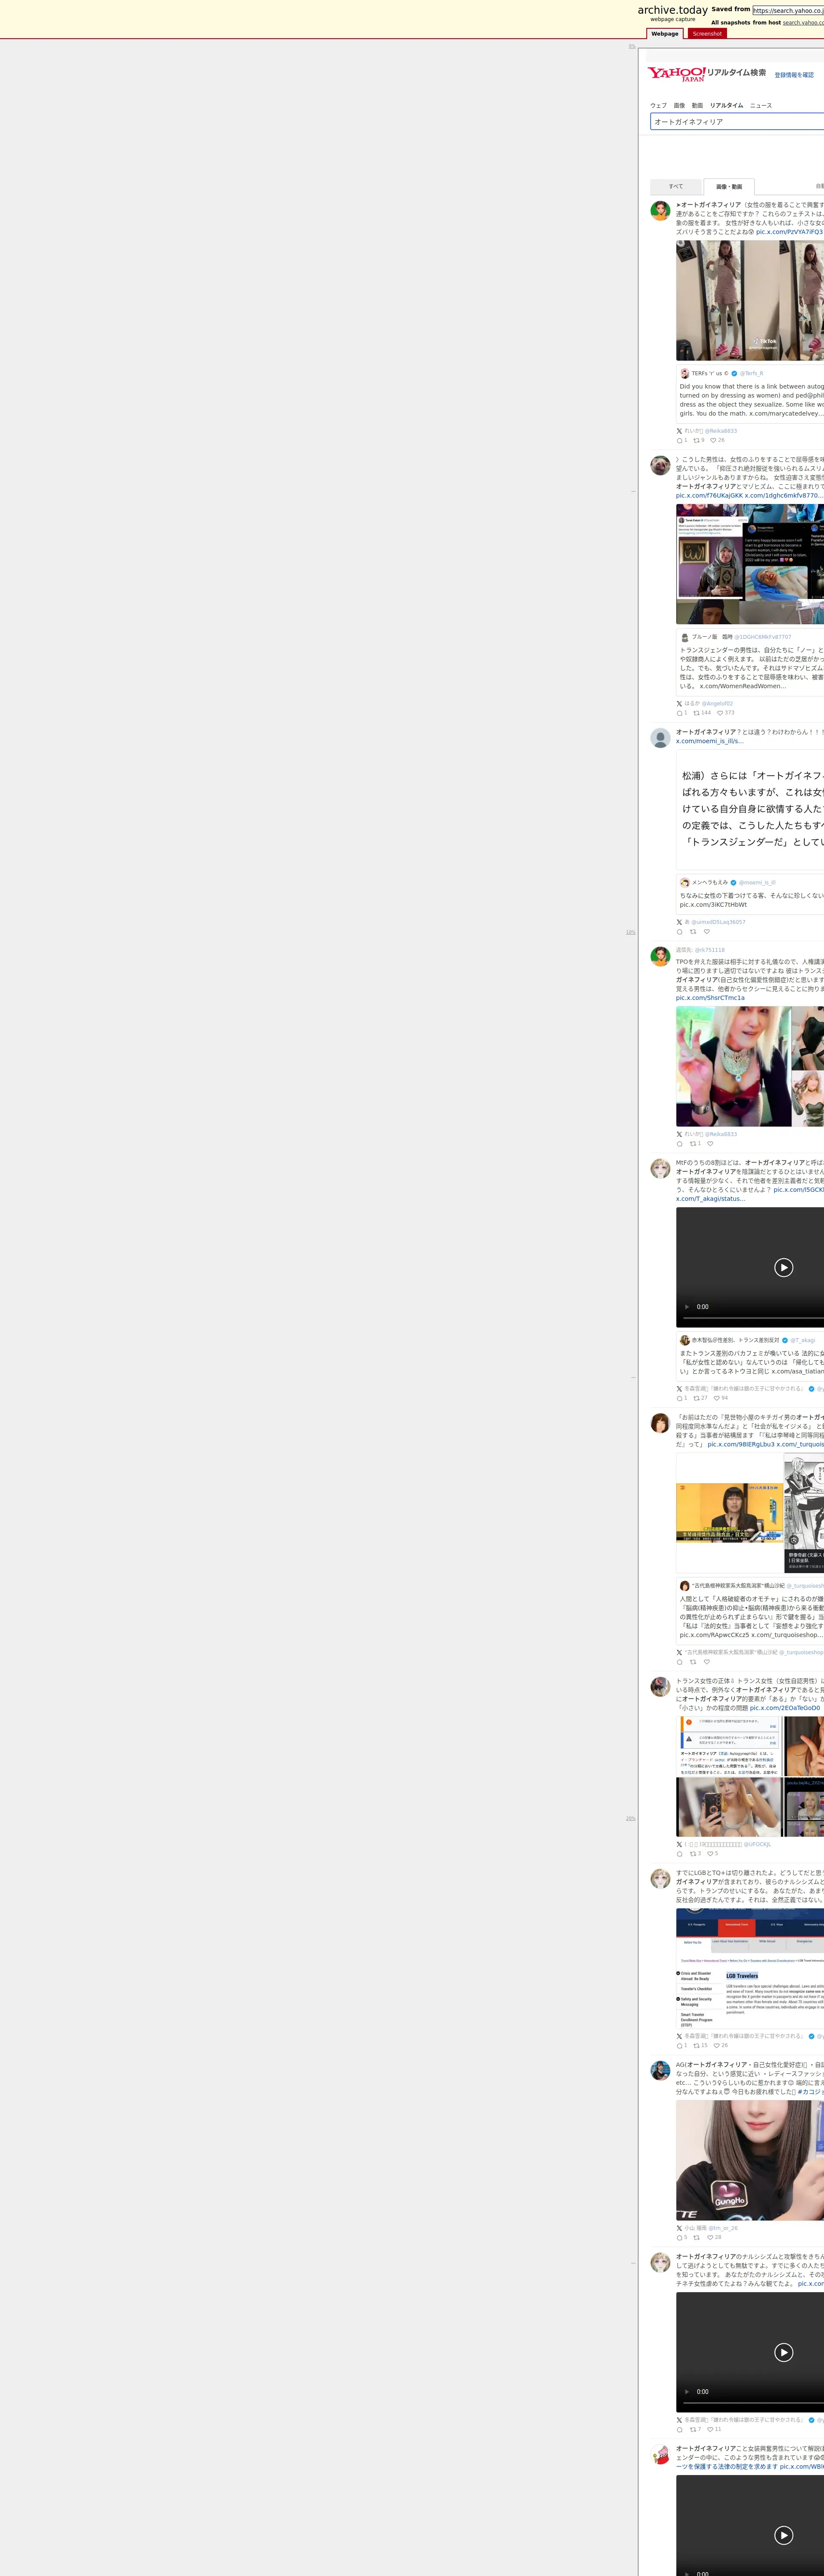The width and height of the screenshot is (824, 2576).
Task: Click progress bar of T_akagi quote video
Action: (x=753, y=1319)
